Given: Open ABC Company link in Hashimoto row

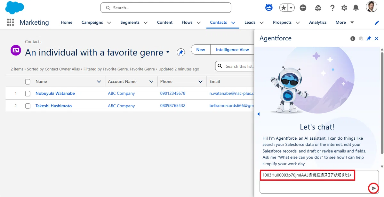Looking at the screenshot, I should [121, 106].
